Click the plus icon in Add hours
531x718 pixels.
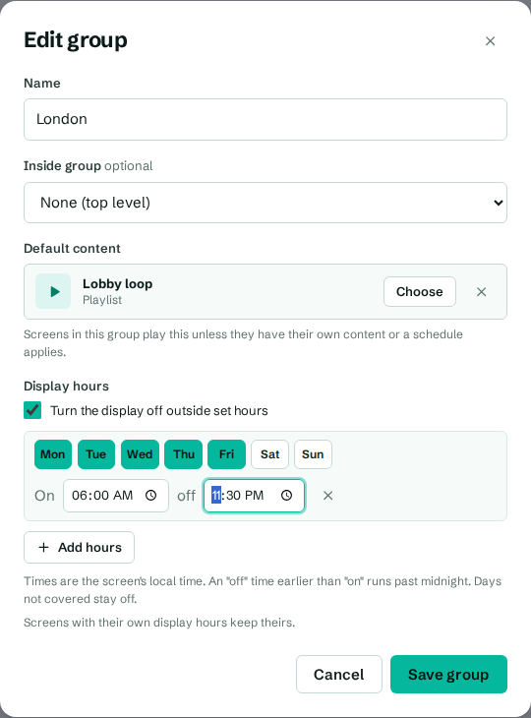43,547
